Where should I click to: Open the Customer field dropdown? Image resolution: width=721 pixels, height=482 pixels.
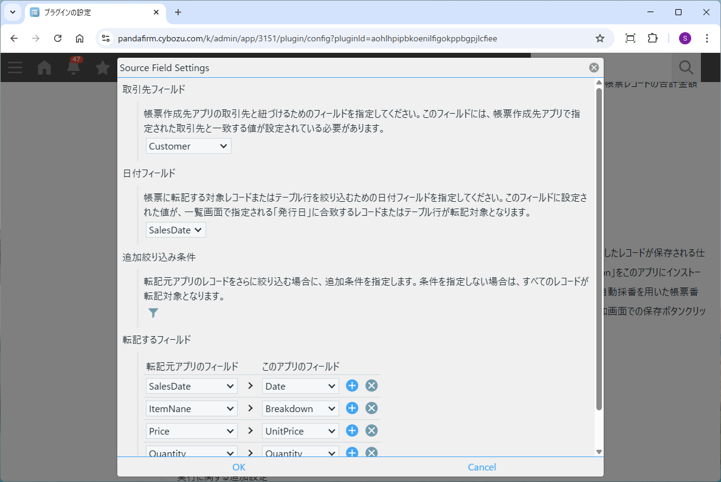coord(188,146)
